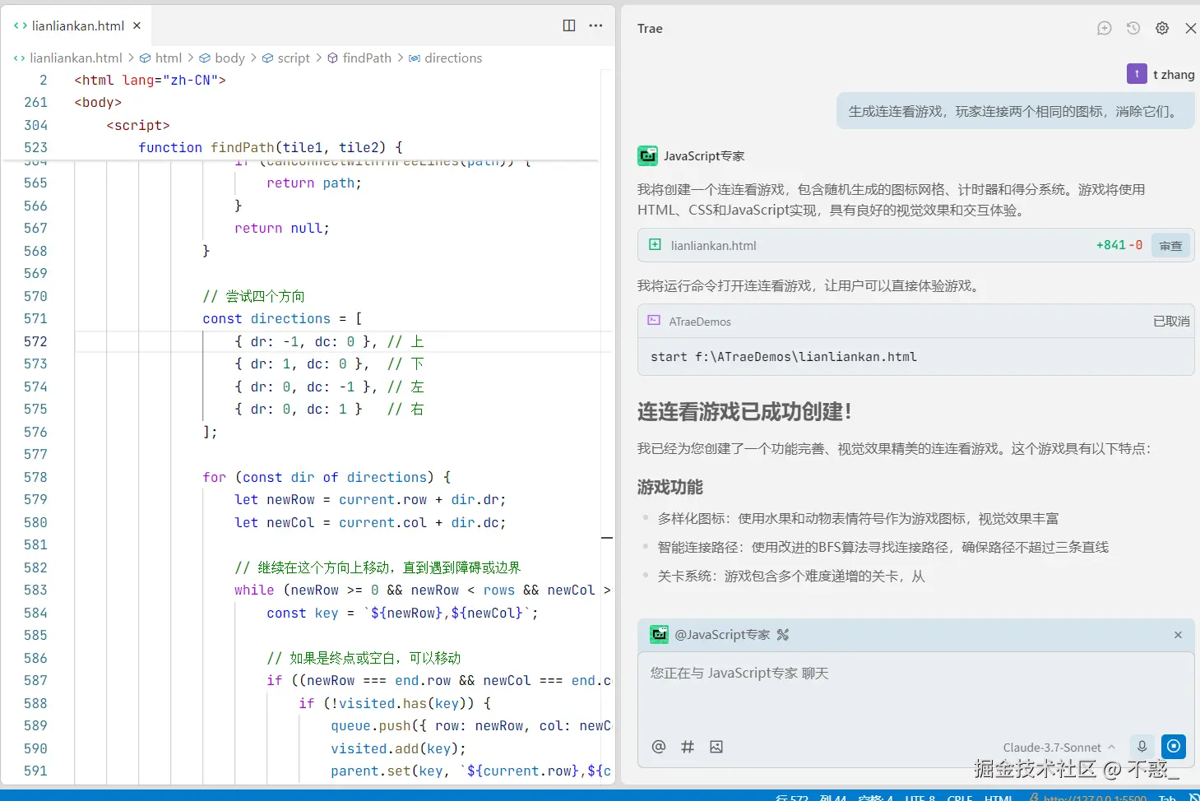Click the CRLF line ending status item
This screenshot has width=1200, height=801.
click(960, 798)
